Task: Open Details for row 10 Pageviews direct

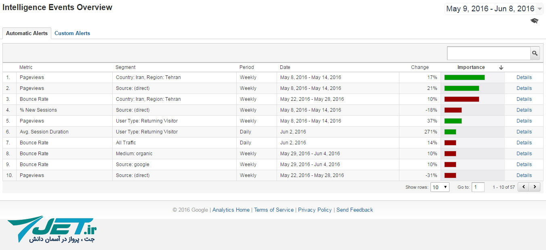Action: [x=524, y=175]
